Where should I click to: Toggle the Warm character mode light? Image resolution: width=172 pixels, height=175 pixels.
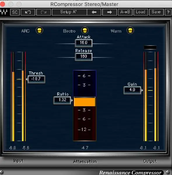click(x=130, y=30)
